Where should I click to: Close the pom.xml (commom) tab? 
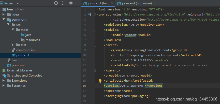click(154, 3)
